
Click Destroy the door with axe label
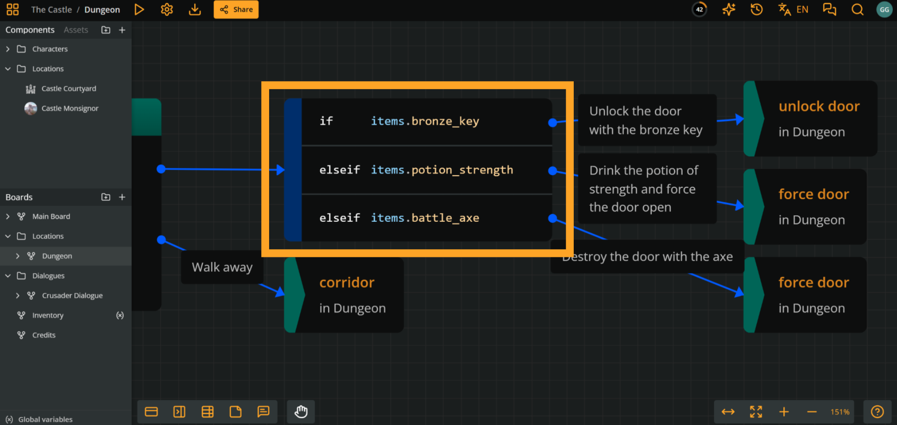(647, 256)
